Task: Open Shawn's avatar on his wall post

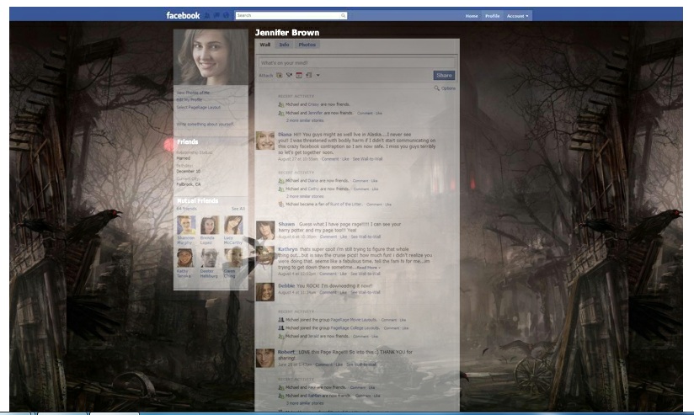Action: tap(265, 231)
